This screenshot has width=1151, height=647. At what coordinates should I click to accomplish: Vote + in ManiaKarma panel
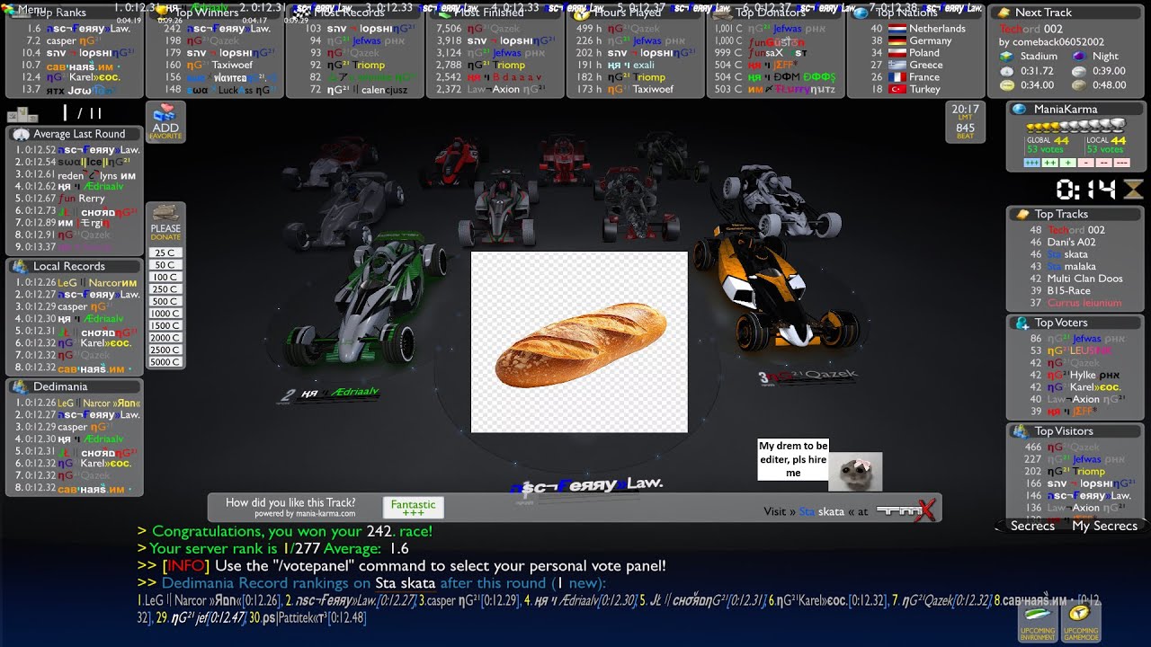click(x=1068, y=163)
